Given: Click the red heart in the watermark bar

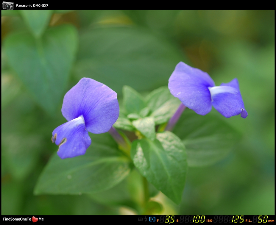Looking at the screenshot, I should click(x=35, y=219).
